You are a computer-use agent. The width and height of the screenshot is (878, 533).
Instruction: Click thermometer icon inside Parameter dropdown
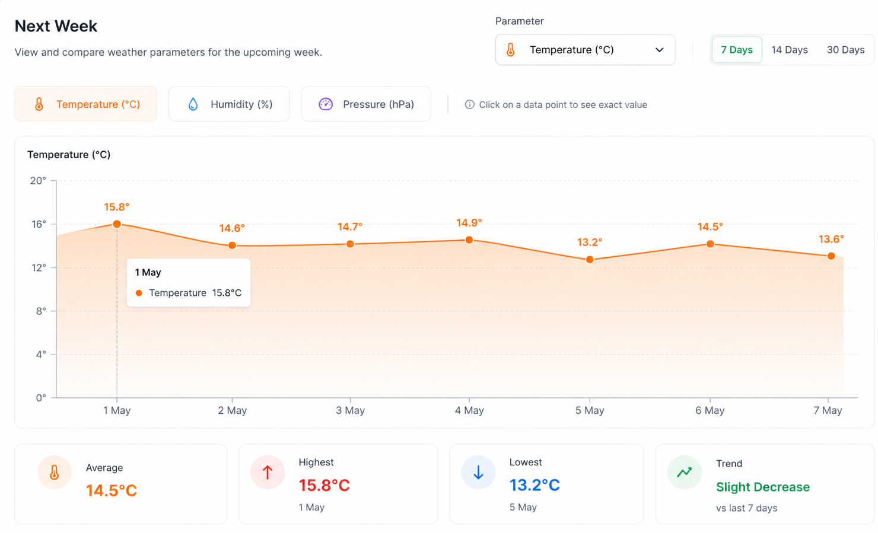511,50
